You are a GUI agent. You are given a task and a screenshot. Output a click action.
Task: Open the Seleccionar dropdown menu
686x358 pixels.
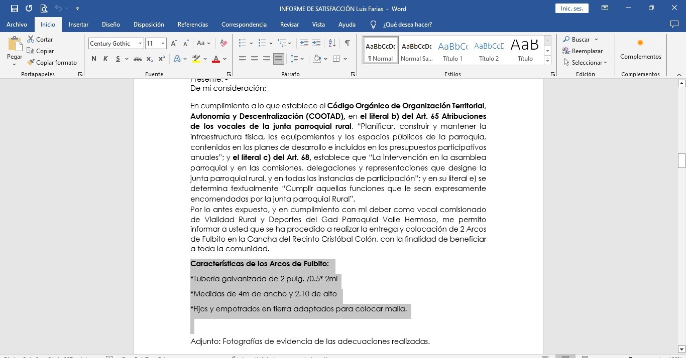click(x=586, y=63)
